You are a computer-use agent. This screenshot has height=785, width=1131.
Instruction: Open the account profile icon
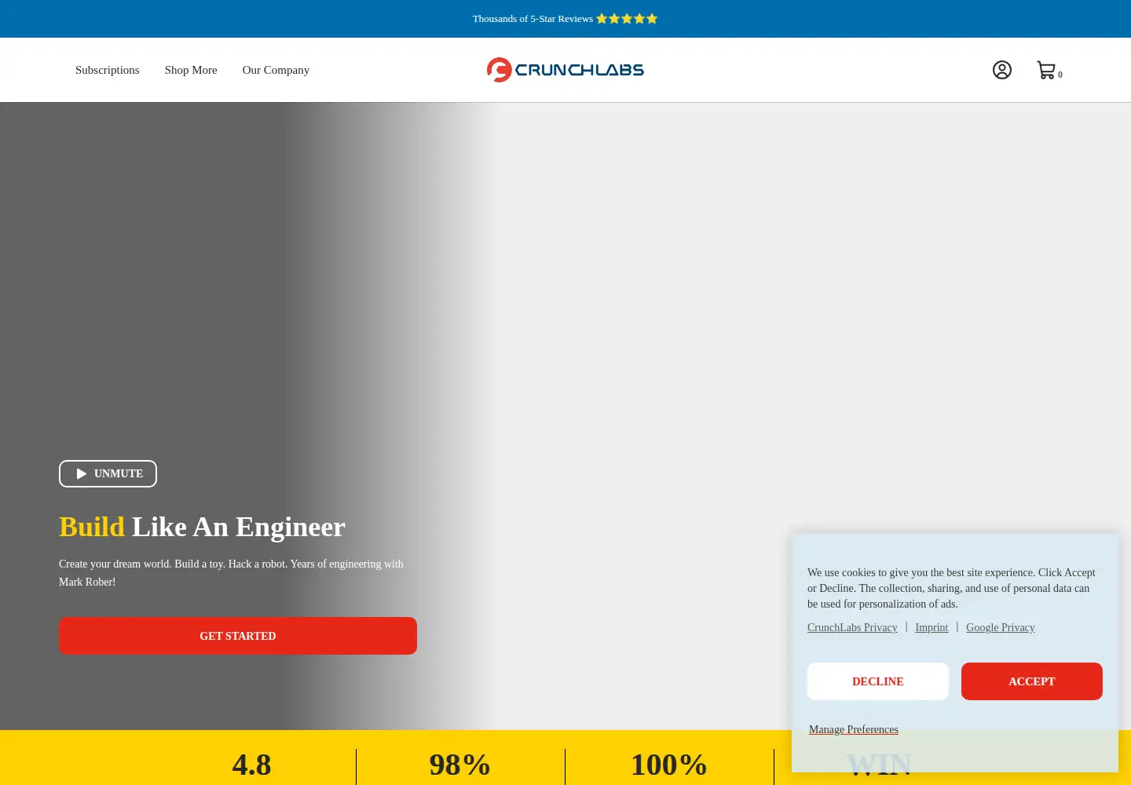[x=1002, y=70]
